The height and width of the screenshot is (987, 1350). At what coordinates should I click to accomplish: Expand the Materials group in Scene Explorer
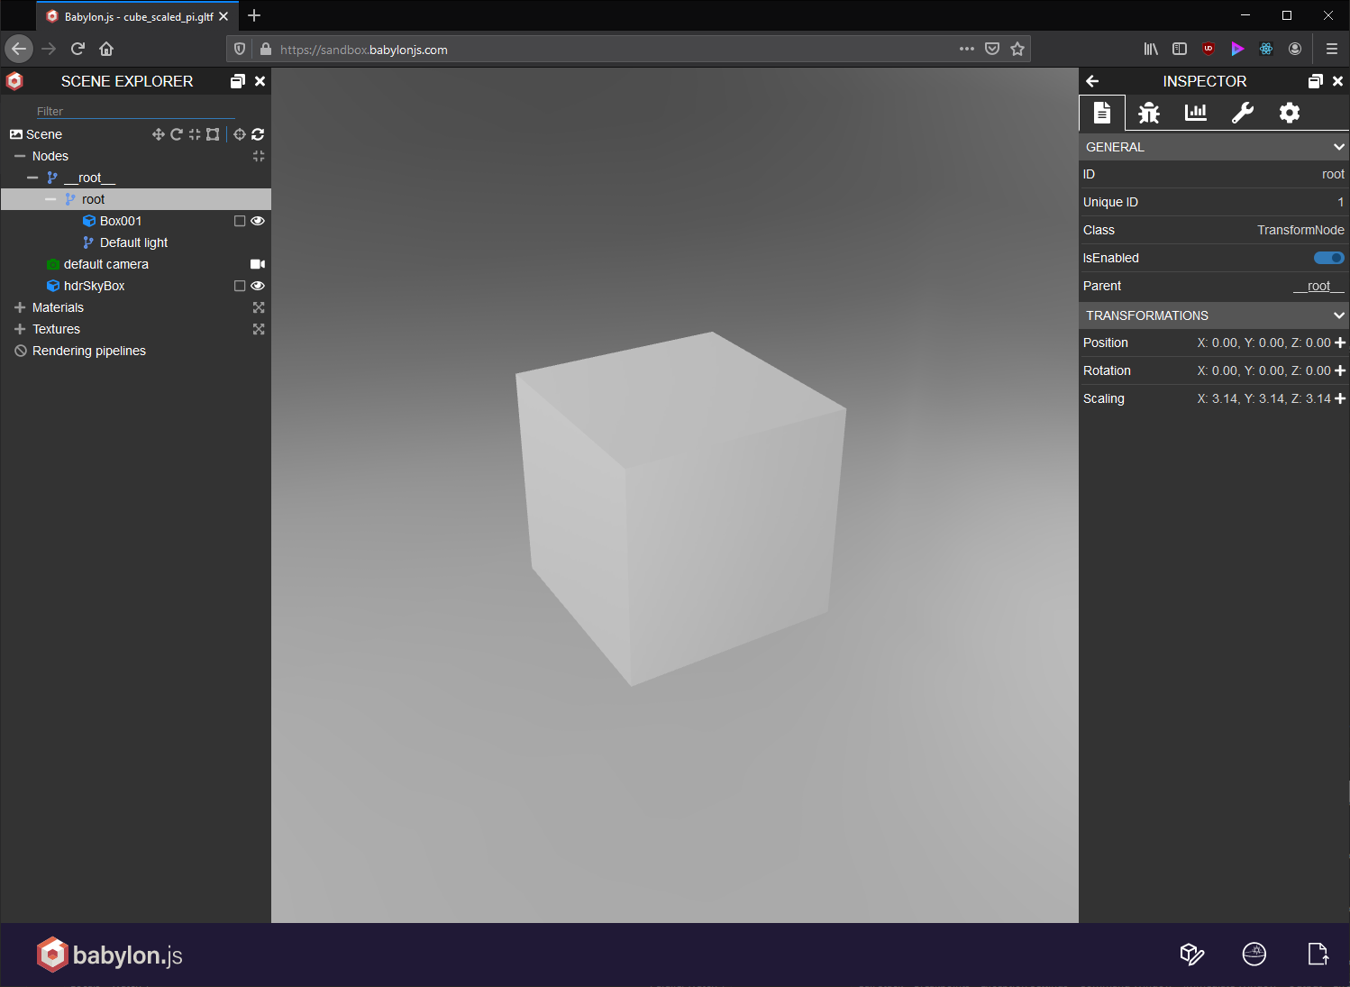click(18, 307)
